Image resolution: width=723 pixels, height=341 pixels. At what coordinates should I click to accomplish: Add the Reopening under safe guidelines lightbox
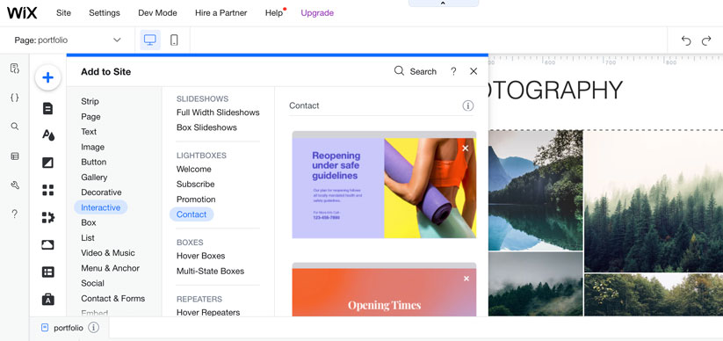384,185
